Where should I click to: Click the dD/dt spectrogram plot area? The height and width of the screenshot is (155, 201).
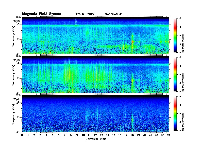[x=95, y=74]
